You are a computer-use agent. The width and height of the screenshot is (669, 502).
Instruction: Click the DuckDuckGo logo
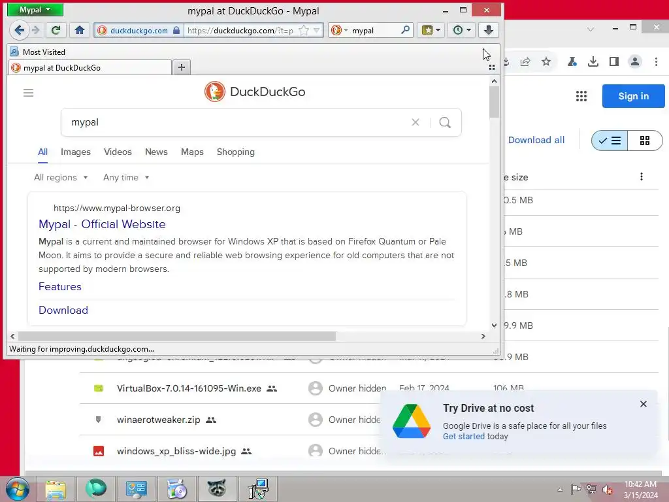pyautogui.click(x=255, y=92)
